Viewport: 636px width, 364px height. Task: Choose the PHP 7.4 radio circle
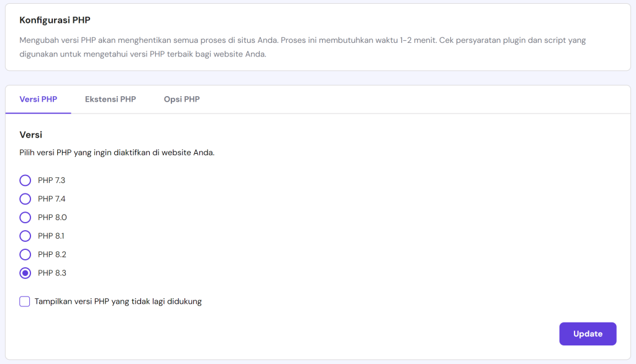[25, 199]
